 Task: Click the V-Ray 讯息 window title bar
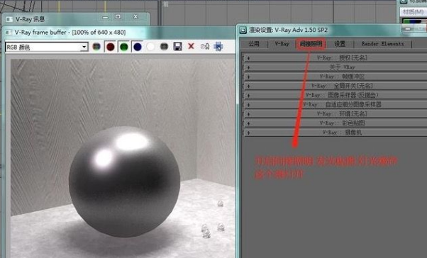tap(52, 18)
